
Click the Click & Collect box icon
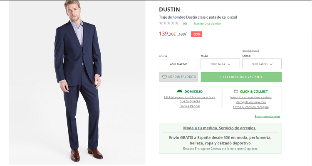pos(236,91)
